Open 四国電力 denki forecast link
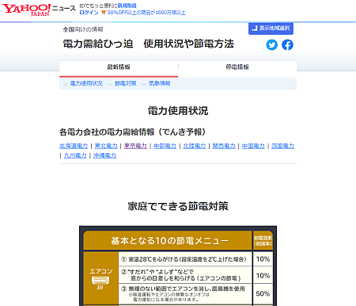The image size is (356, 306). (x=282, y=146)
